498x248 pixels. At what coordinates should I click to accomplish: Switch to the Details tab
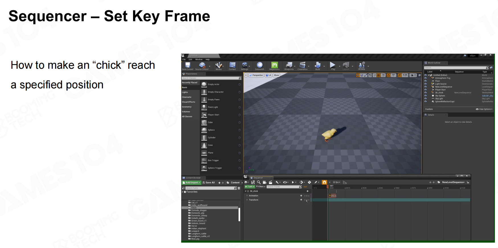(431, 115)
